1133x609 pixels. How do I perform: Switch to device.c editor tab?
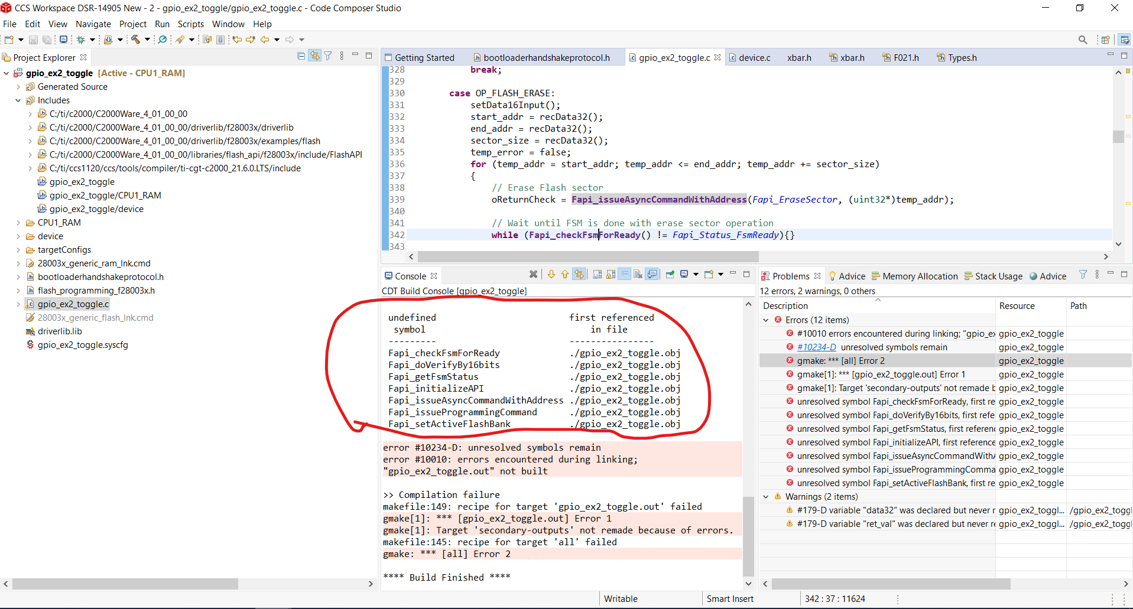click(749, 57)
